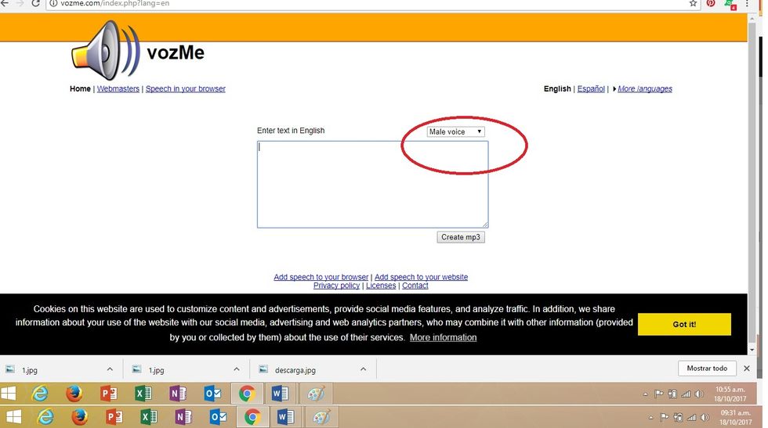Open More information about cookies
Image resolution: width=768 pixels, height=428 pixels.
point(443,338)
